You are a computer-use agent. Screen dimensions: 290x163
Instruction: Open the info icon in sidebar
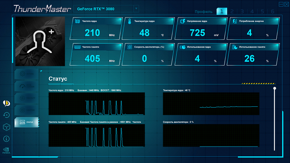pos(6,139)
